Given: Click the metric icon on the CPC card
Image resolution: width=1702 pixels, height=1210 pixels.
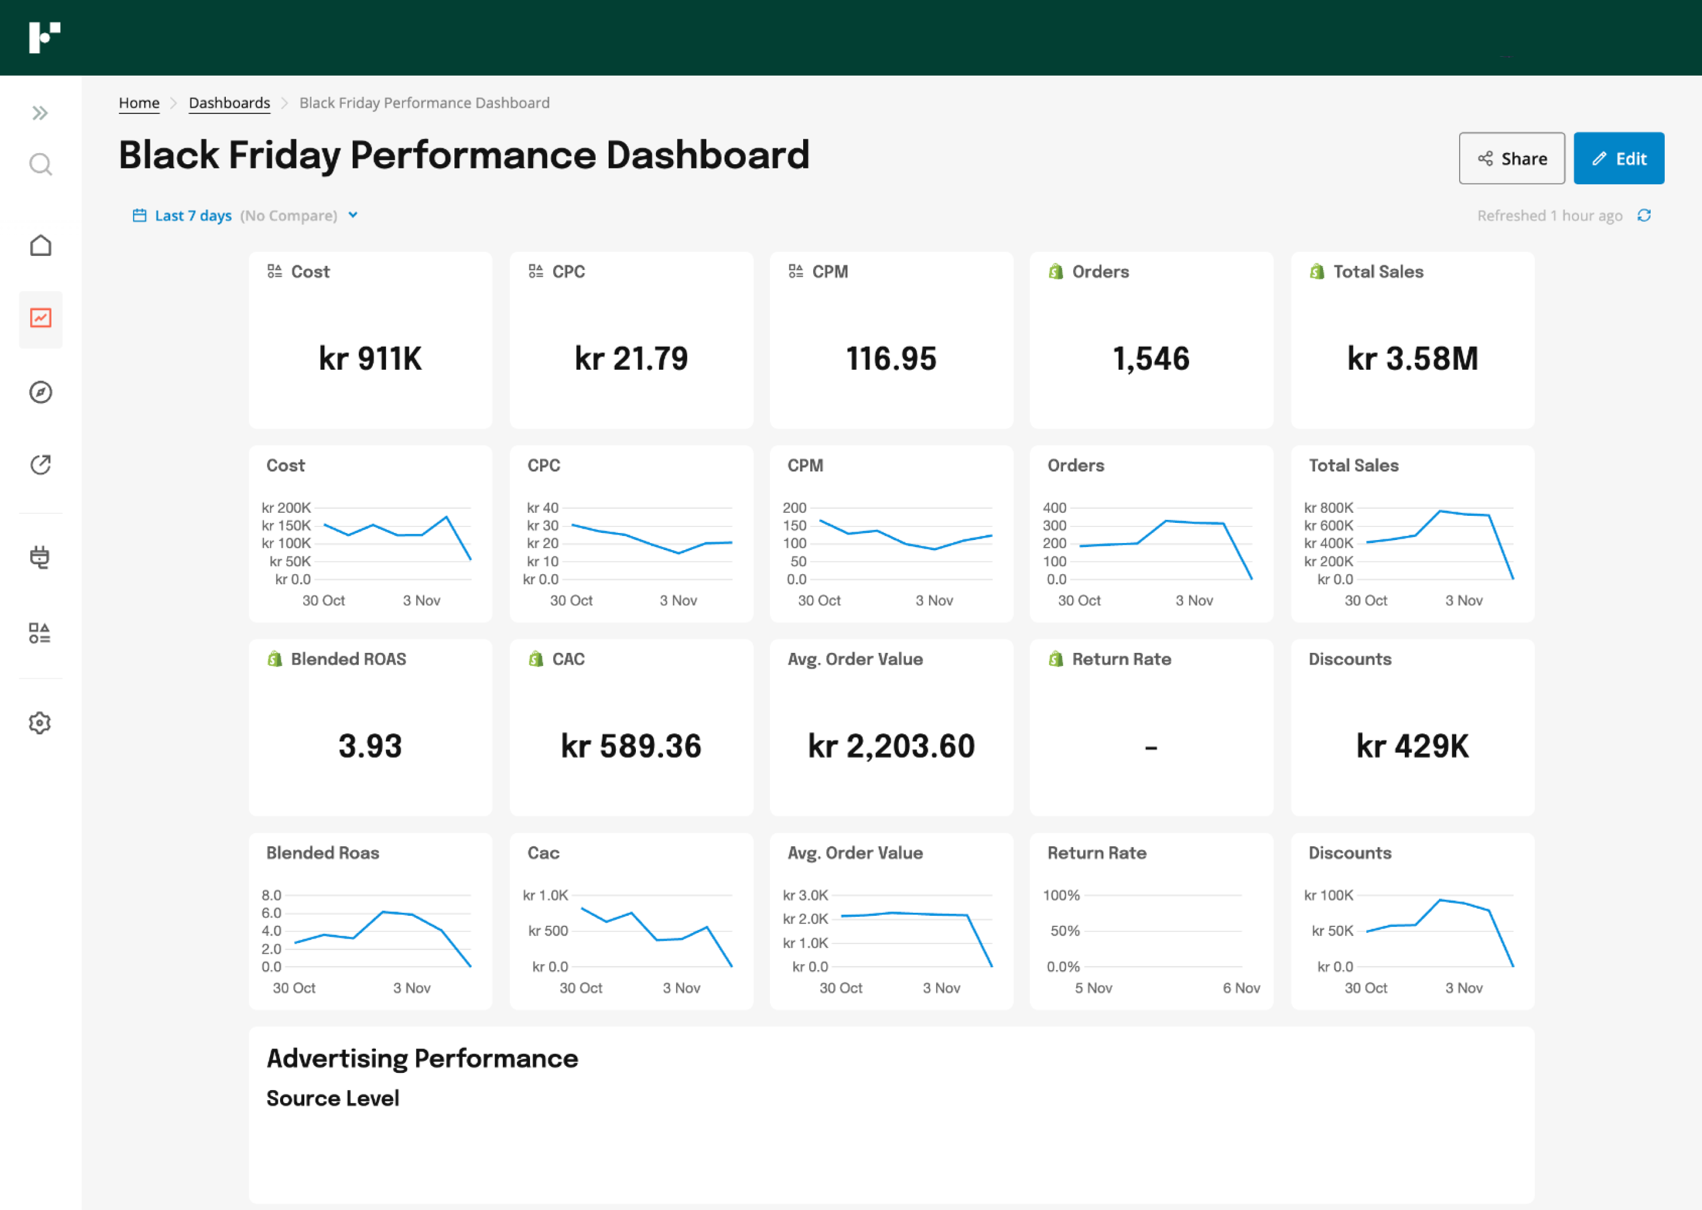Looking at the screenshot, I should click(536, 271).
